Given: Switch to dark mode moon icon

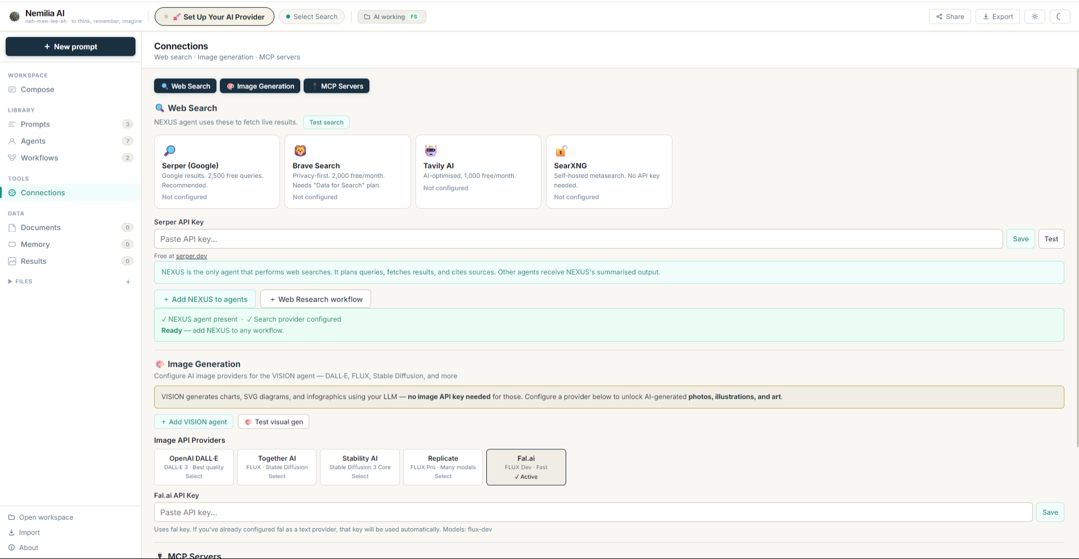Looking at the screenshot, I should pos(1059,17).
